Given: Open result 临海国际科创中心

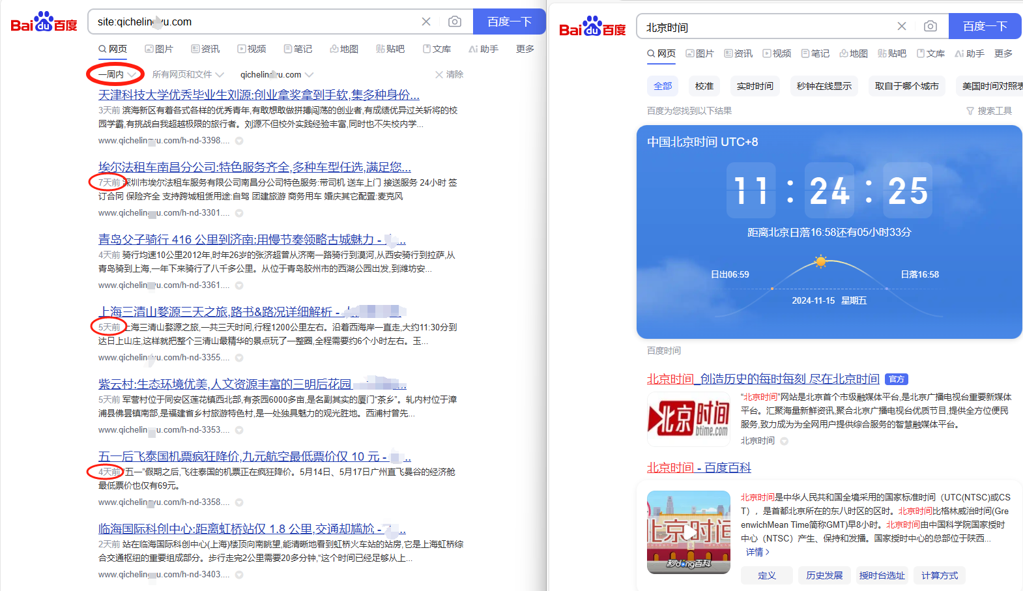Looking at the screenshot, I should pyautogui.click(x=252, y=529).
